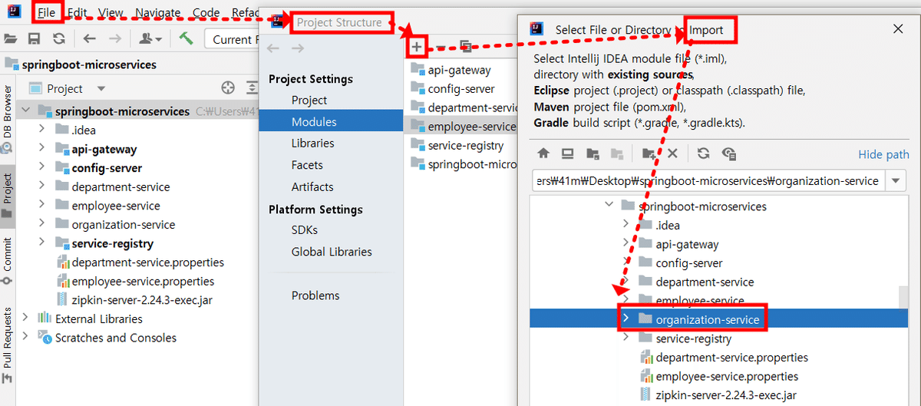The image size is (921, 406).
Task: Click the New Folder icon
Action: tap(649, 153)
